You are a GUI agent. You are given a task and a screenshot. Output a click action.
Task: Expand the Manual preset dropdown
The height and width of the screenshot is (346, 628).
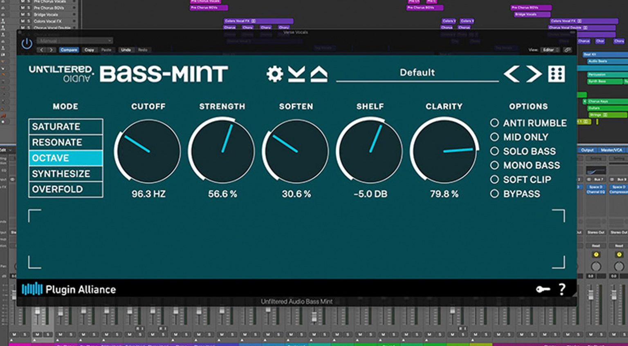pyautogui.click(x=74, y=41)
